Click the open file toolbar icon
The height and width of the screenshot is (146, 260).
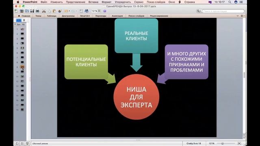click(x=27, y=11)
